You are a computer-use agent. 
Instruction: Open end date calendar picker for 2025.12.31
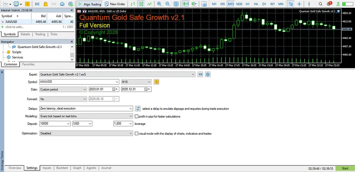pyautogui.click(x=148, y=90)
